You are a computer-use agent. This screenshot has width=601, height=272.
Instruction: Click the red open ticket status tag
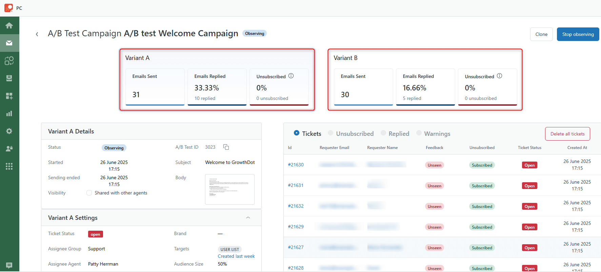coord(95,234)
